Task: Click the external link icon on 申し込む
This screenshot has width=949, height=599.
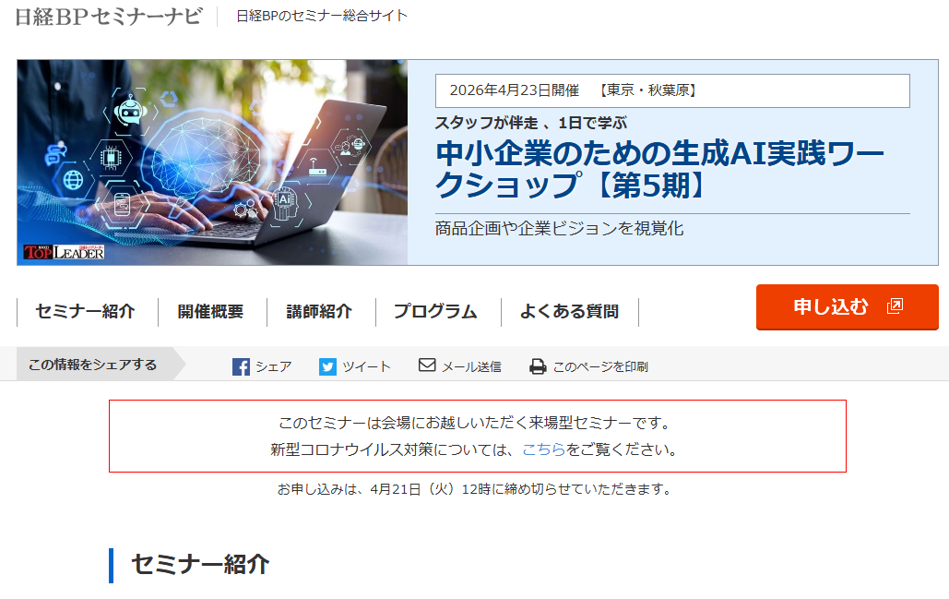Action: 895,305
